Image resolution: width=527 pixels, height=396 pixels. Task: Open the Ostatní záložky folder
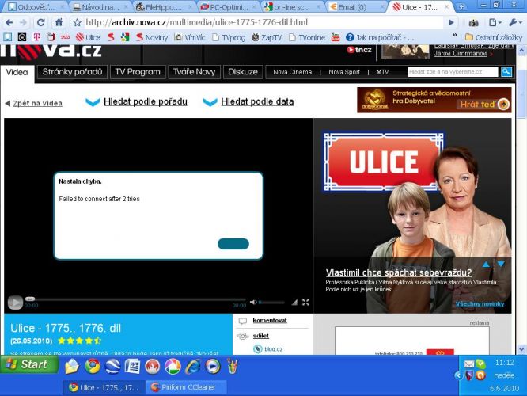[x=494, y=37]
